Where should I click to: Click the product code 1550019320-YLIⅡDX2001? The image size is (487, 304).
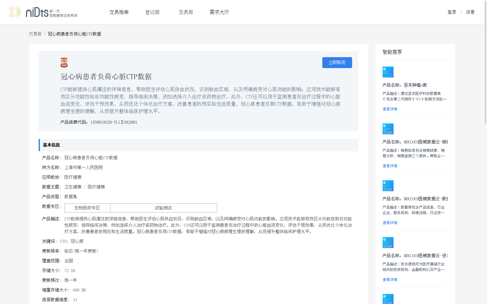pyautogui.click(x=114, y=122)
